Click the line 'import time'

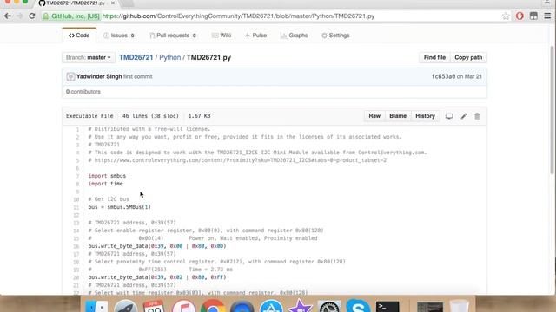point(106,184)
